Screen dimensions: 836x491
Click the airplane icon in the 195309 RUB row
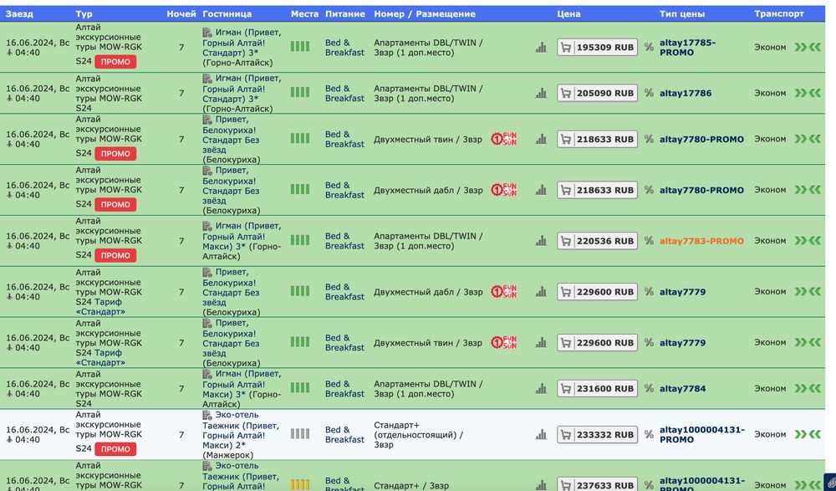(9, 53)
